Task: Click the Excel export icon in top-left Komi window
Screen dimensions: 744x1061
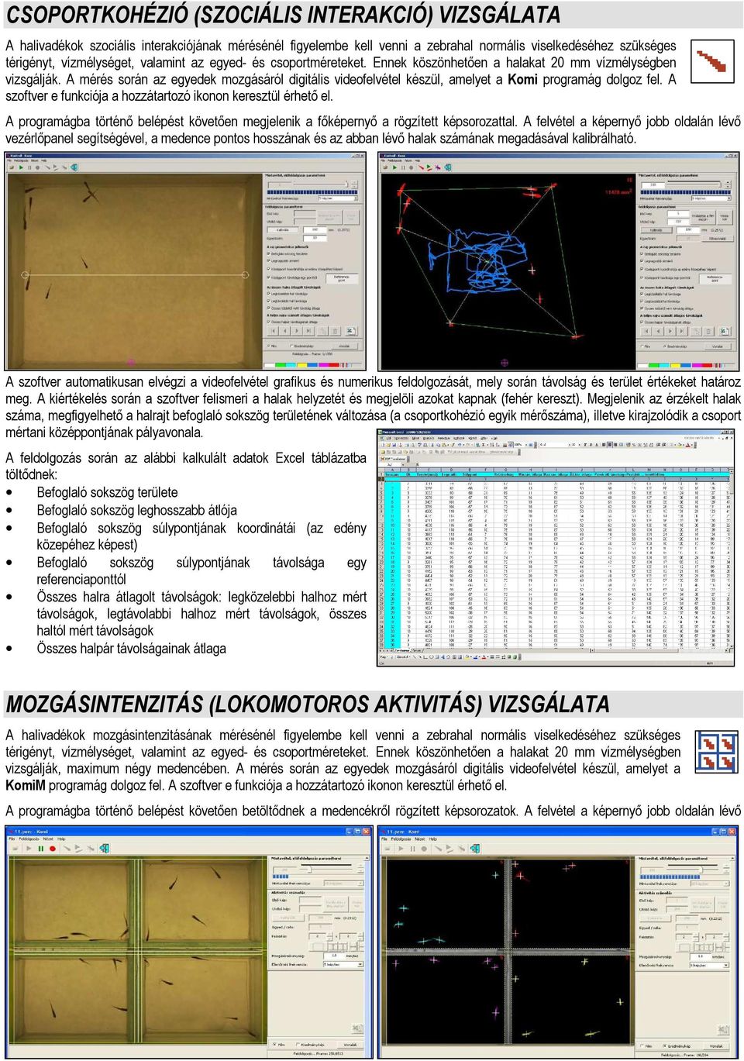Action: (351, 331)
